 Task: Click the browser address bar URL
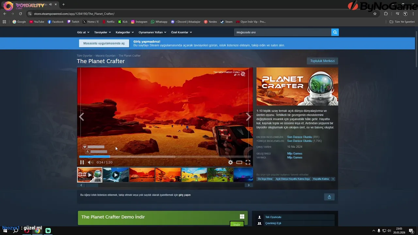pos(74,14)
